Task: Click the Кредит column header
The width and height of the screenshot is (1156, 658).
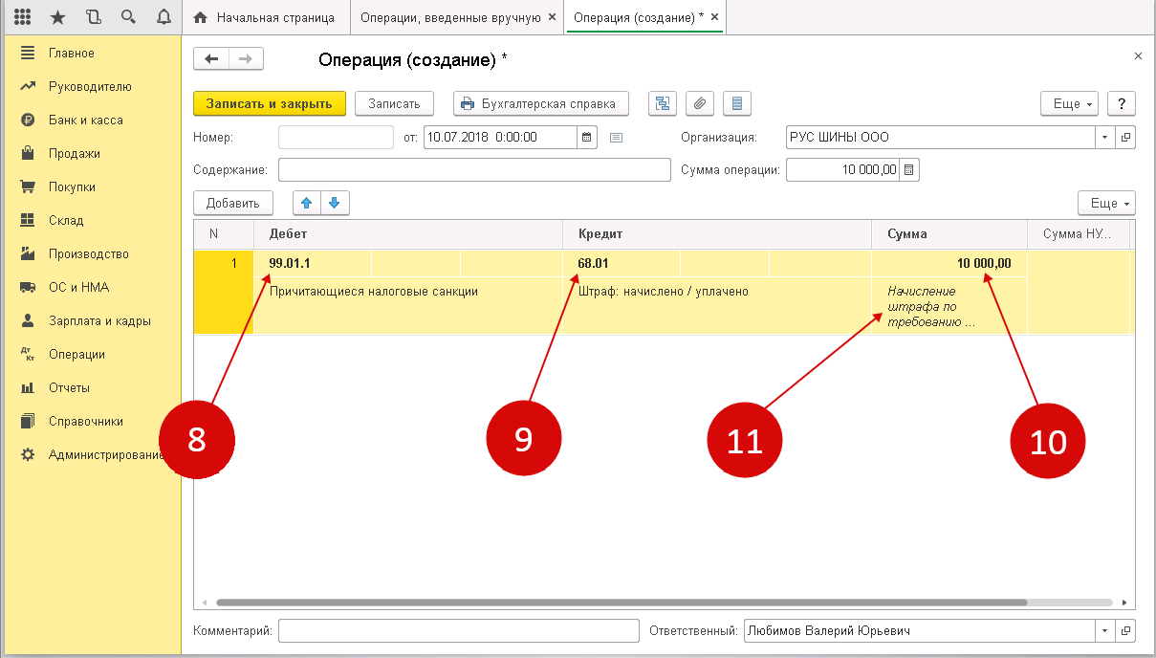Action: (717, 234)
